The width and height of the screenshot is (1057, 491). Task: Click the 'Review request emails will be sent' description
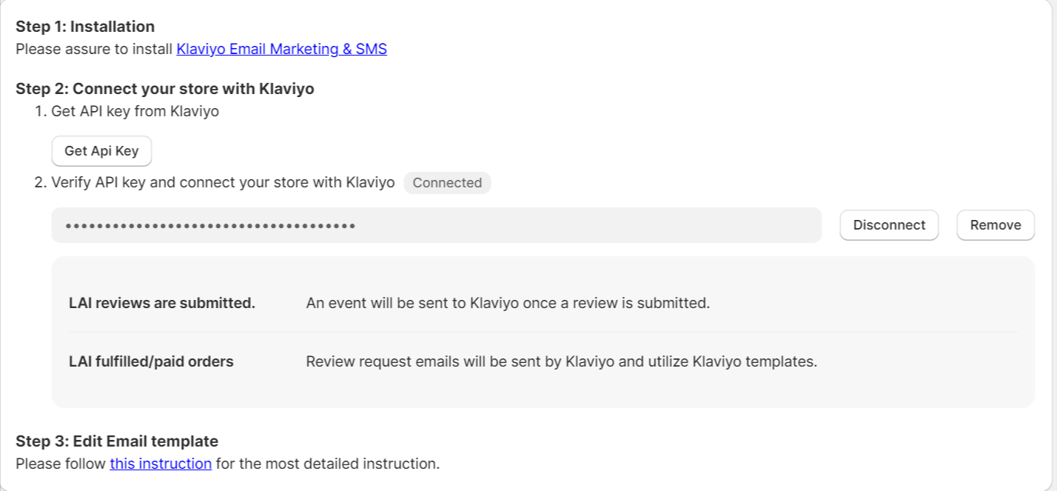tap(562, 362)
